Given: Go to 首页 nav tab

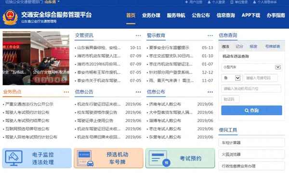Looking at the screenshot, I should (x=131, y=15).
